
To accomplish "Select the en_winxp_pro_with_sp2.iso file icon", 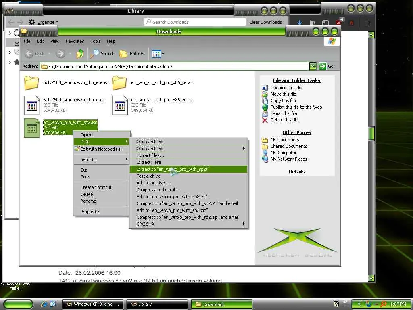I will [31, 128].
